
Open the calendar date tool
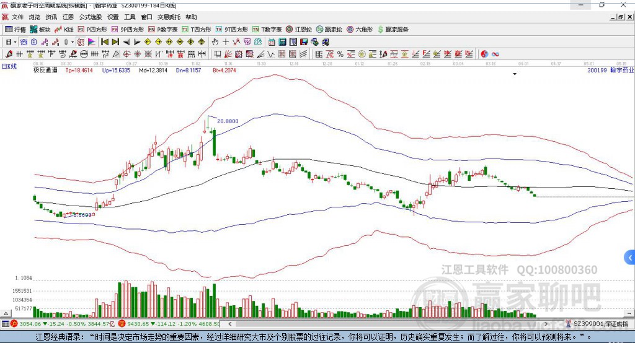(272, 42)
